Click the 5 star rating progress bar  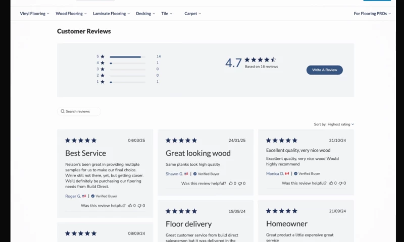pos(127,56)
